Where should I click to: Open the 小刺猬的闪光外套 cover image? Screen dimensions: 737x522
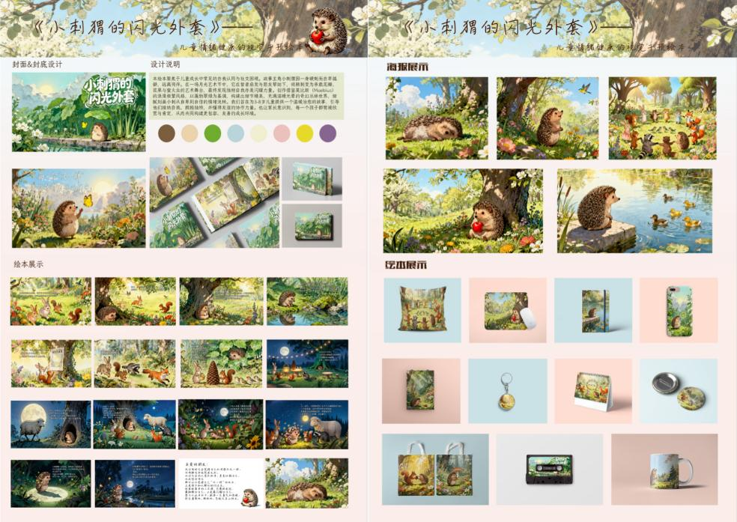79,112
